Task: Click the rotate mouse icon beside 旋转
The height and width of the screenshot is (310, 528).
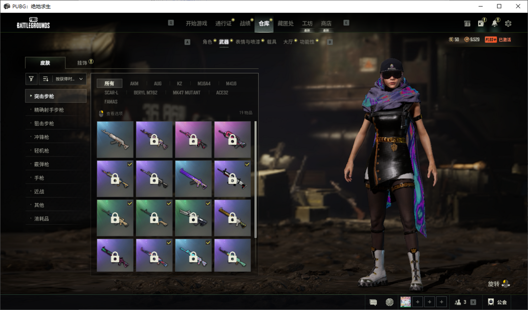Action: click(x=506, y=284)
